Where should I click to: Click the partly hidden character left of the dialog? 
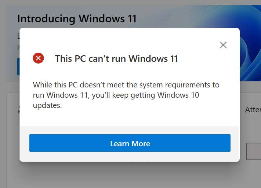[x=18, y=110]
